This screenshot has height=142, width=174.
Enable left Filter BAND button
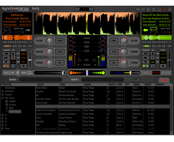coord(60,41)
